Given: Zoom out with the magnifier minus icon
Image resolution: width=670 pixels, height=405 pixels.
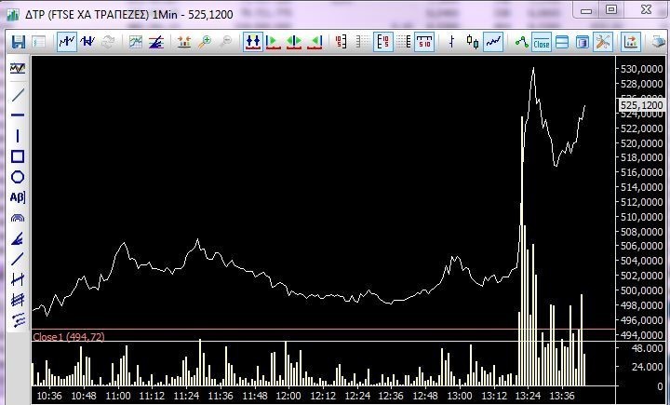Looking at the screenshot, I should [225, 42].
